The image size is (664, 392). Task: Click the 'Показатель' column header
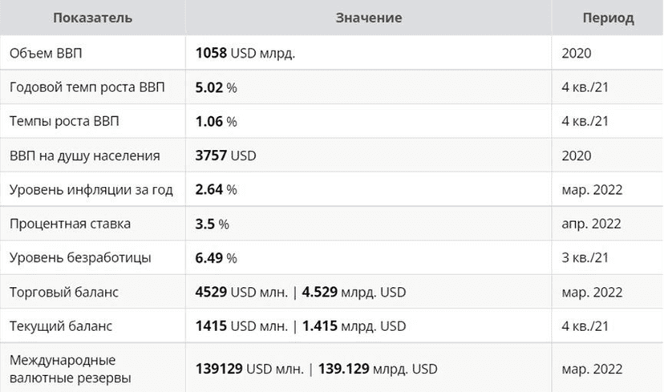pyautogui.click(x=92, y=18)
